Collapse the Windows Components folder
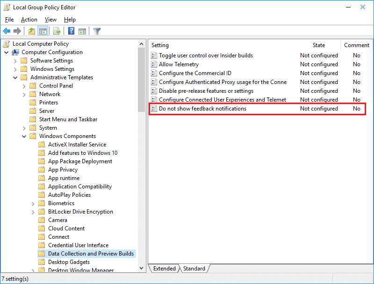The image size is (374, 284). 24,136
